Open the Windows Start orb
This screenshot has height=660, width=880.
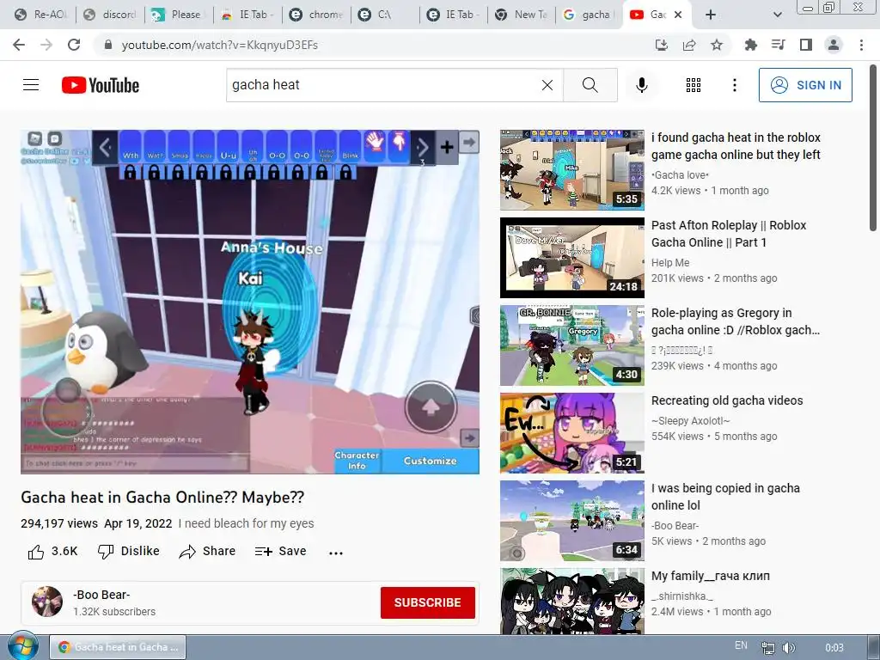point(23,646)
